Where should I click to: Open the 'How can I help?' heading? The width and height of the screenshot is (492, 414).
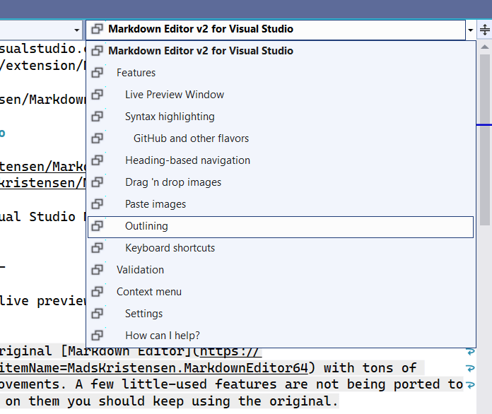coord(281,336)
